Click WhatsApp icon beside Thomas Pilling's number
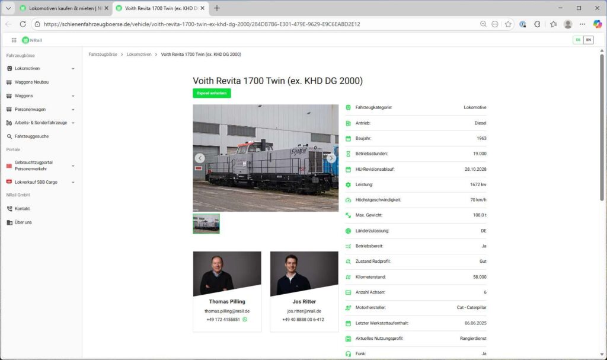This screenshot has width=607, height=360. 245,320
